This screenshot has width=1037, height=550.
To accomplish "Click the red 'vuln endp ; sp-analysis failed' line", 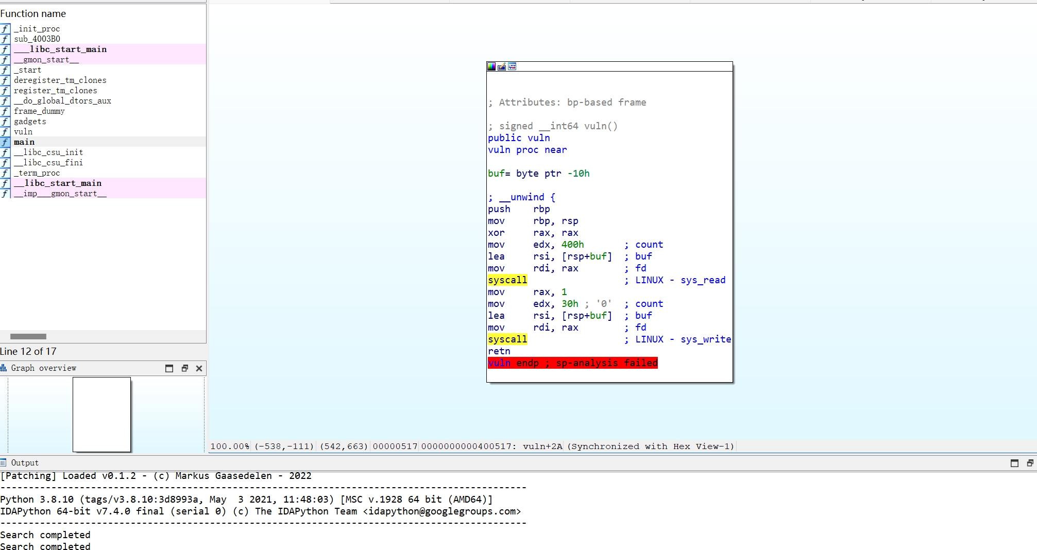I will [573, 363].
